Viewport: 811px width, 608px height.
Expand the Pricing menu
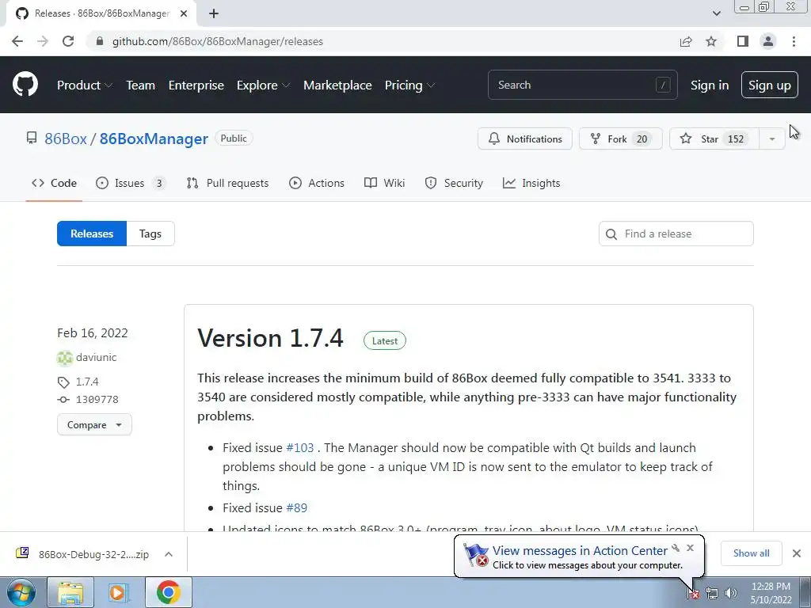pyautogui.click(x=409, y=85)
